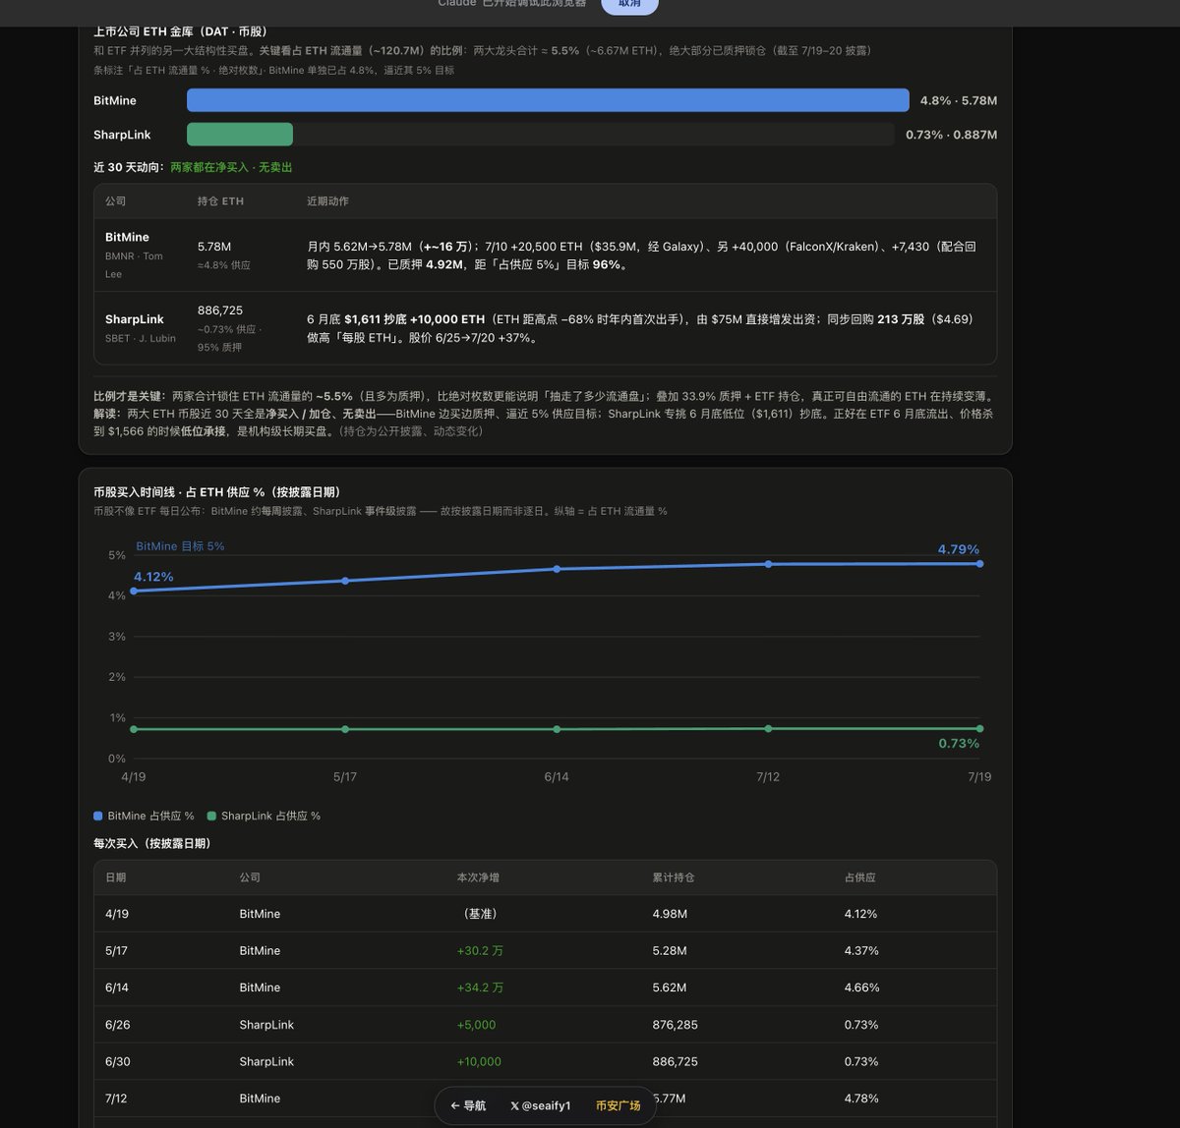Viewport: 1180px width, 1128px height.
Task: Click the 7/19 x-axis label under chart
Action: tap(979, 777)
